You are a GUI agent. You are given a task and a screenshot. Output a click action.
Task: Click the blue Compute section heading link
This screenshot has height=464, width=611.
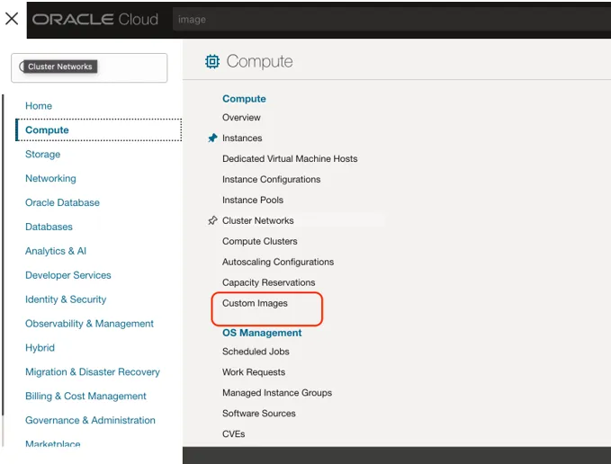[x=244, y=99]
